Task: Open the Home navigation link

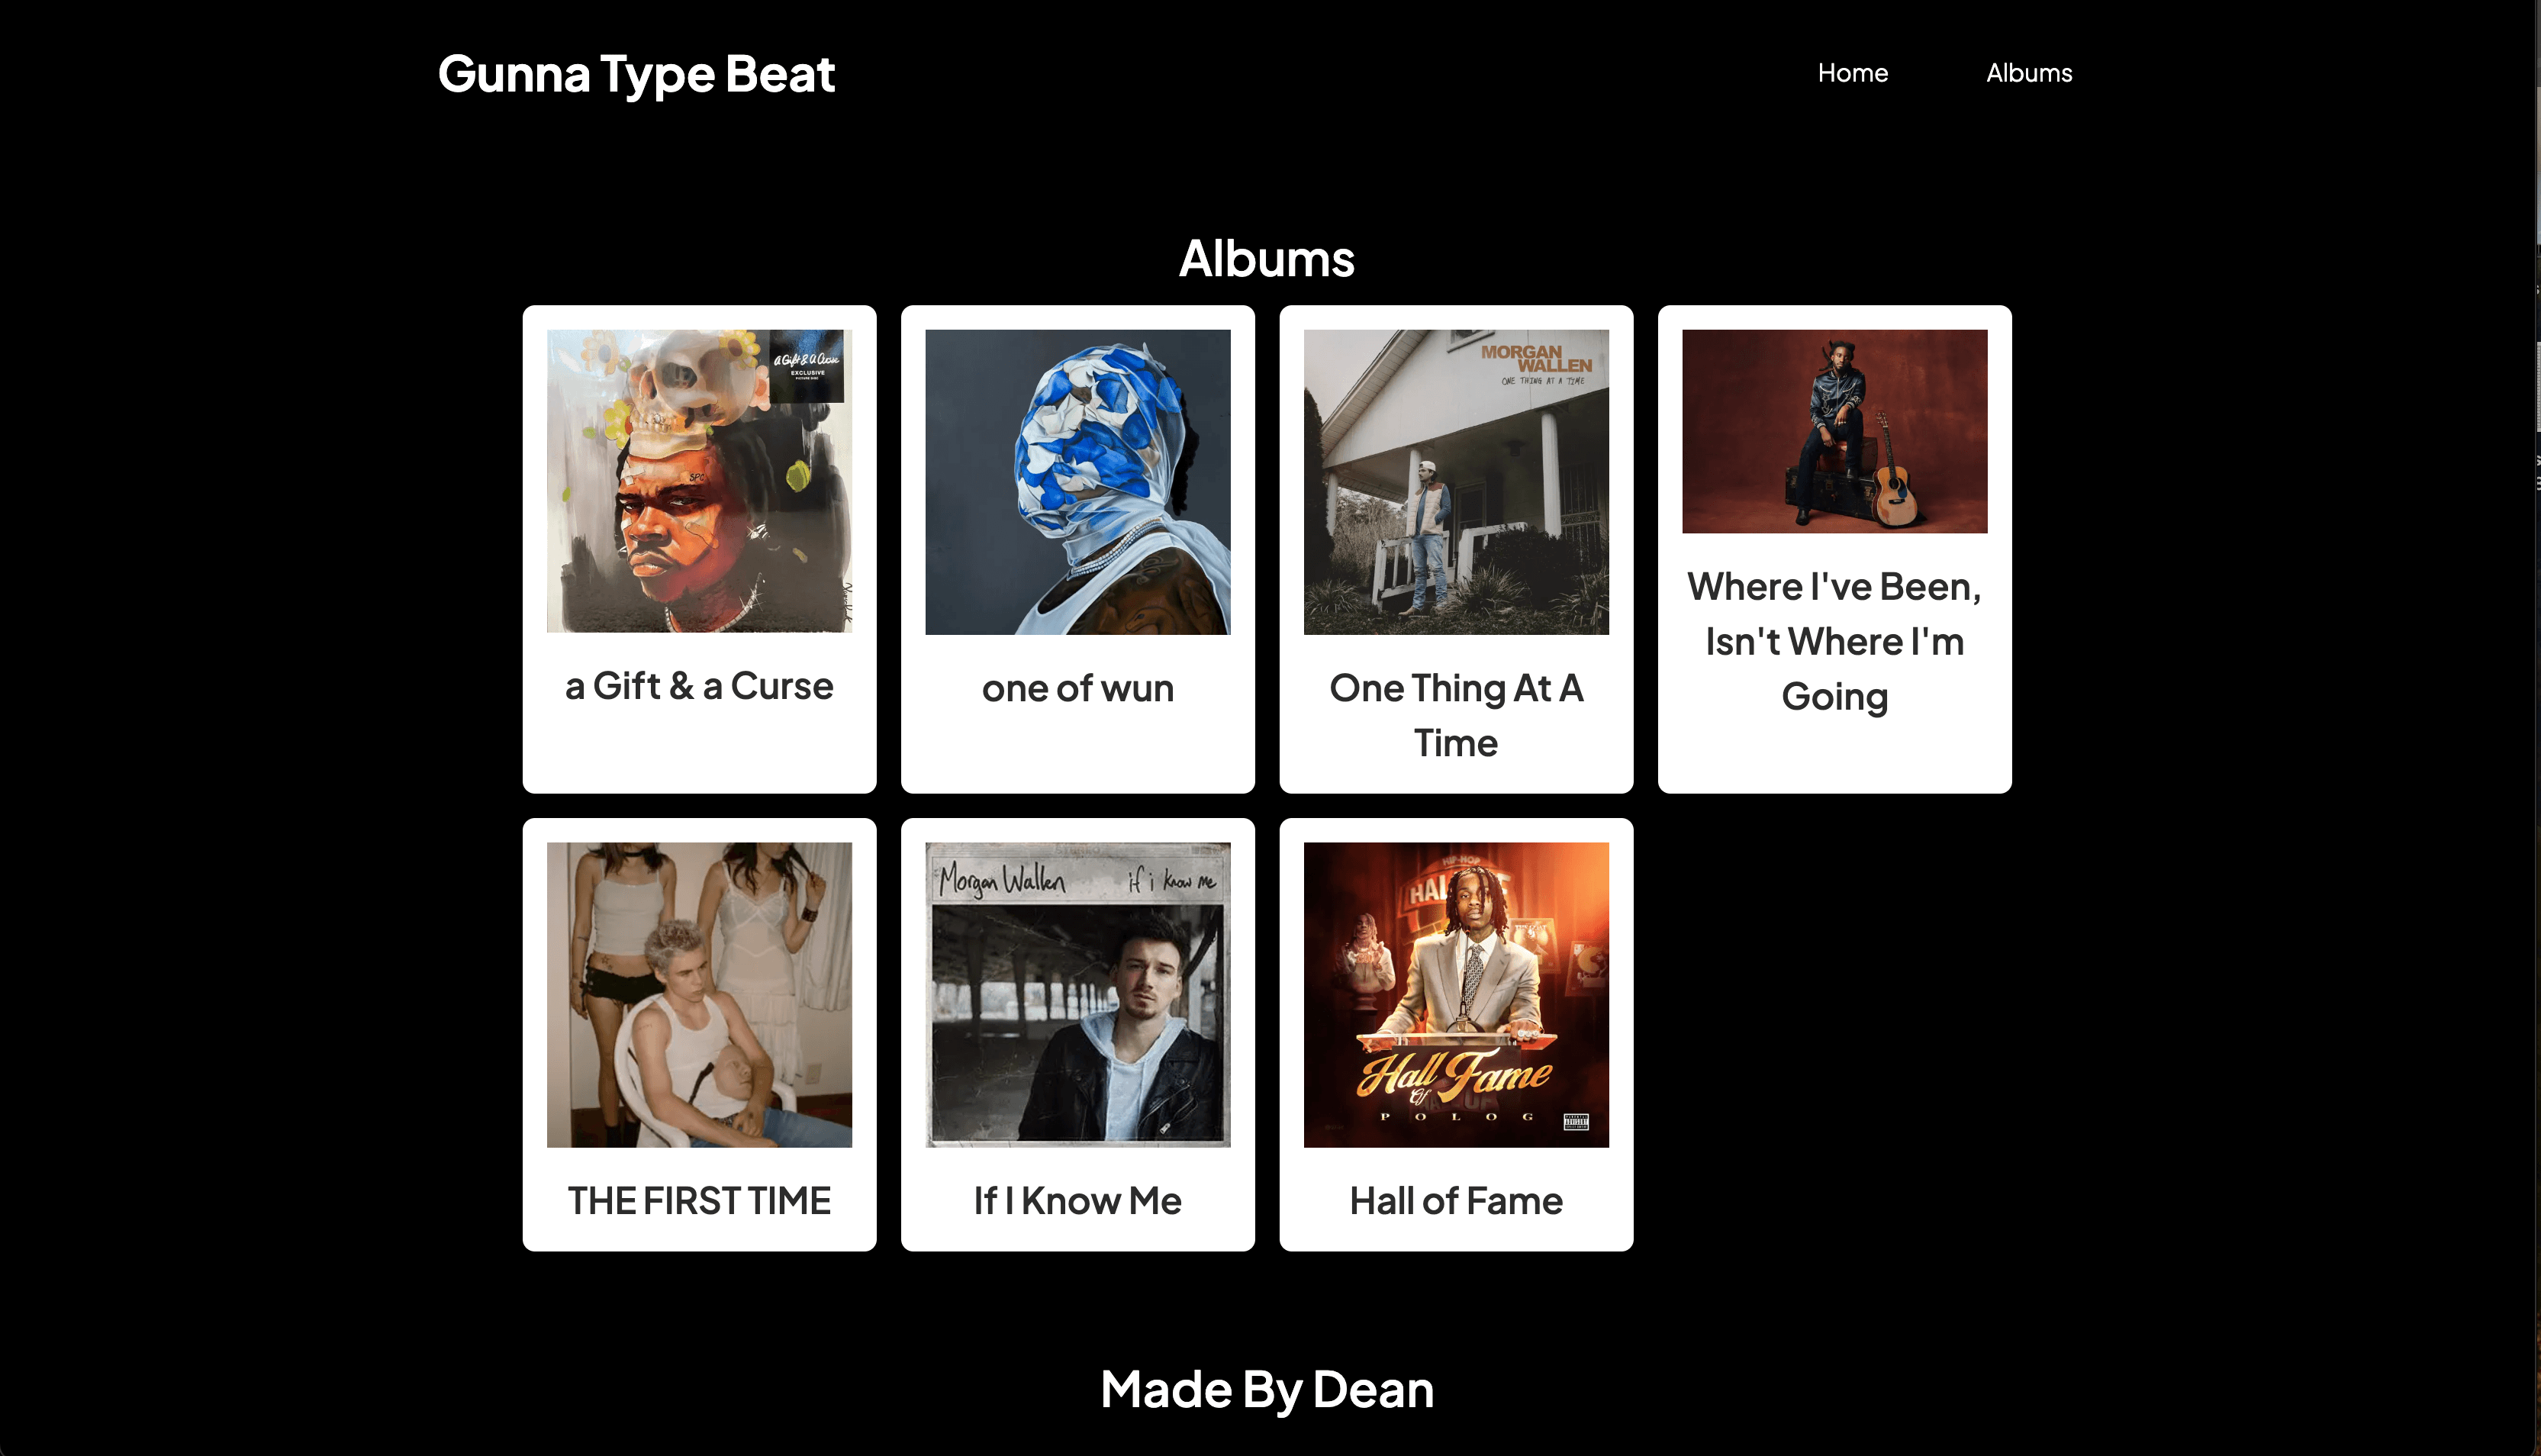Action: pyautogui.click(x=1852, y=73)
